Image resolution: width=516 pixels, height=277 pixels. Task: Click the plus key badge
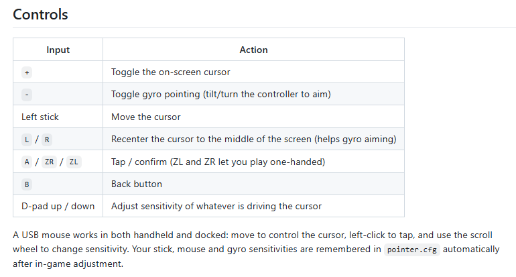pos(27,72)
